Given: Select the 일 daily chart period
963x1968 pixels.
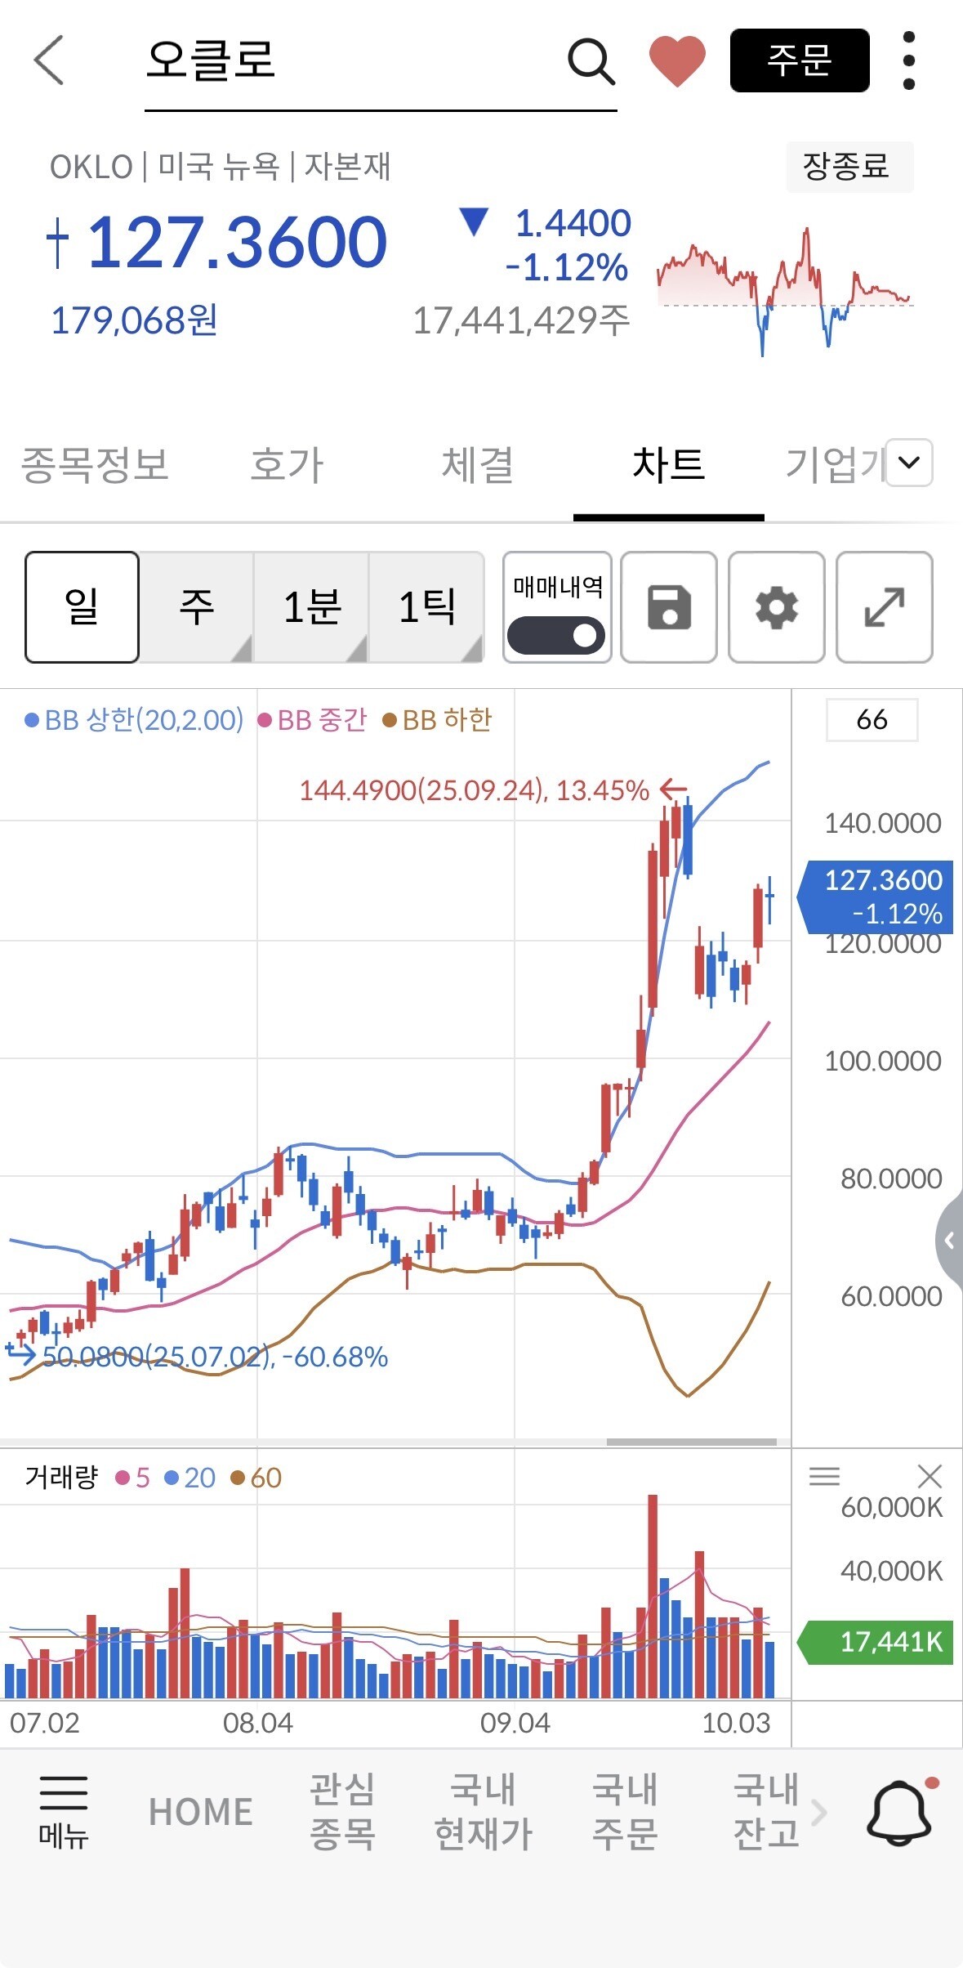Looking at the screenshot, I should (82, 606).
